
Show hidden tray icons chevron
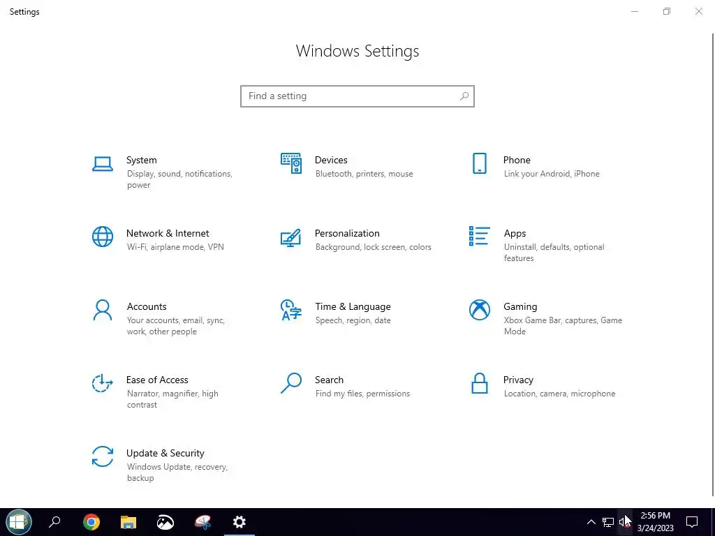(x=591, y=522)
